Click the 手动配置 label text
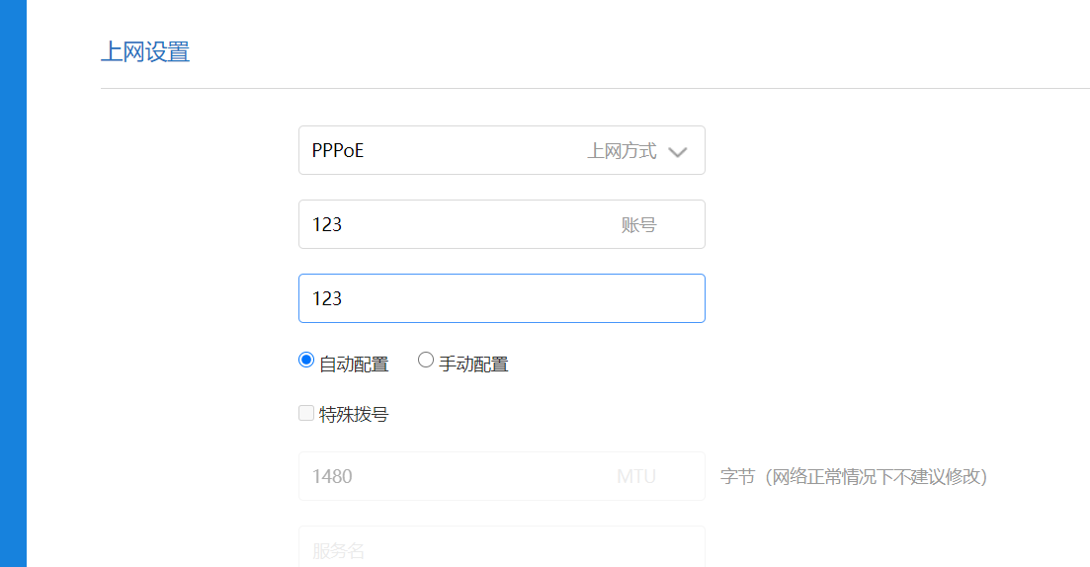This screenshot has width=1090, height=567. tap(473, 364)
